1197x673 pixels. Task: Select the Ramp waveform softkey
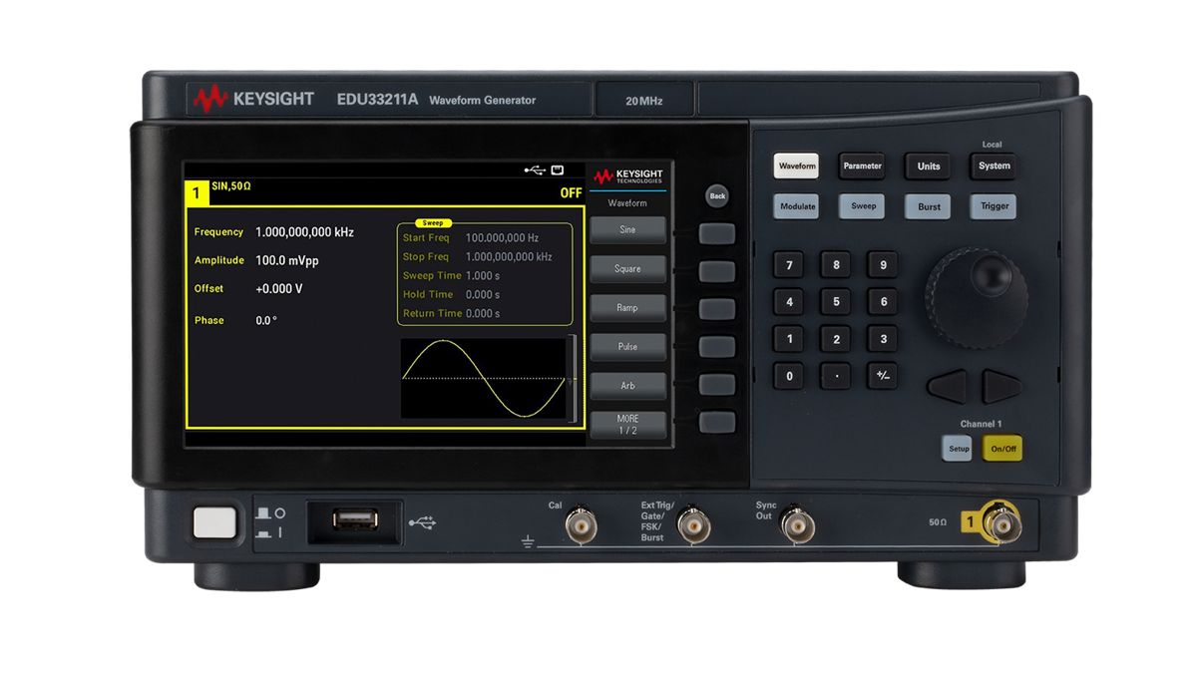627,307
